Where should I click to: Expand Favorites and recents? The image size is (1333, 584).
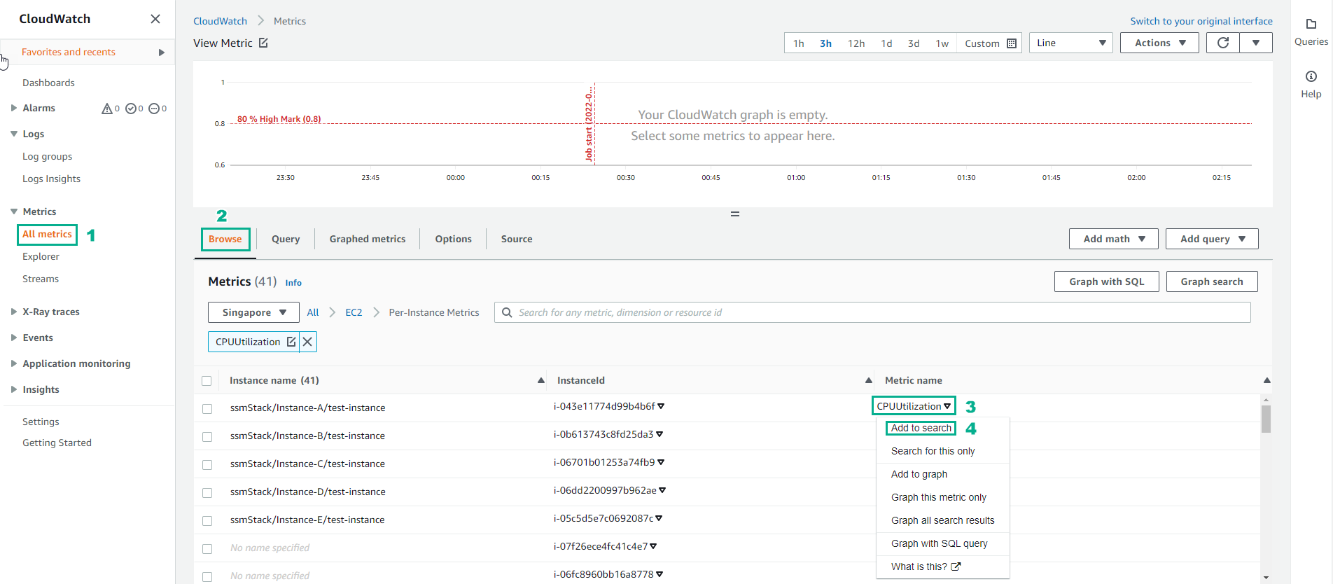[162, 53]
